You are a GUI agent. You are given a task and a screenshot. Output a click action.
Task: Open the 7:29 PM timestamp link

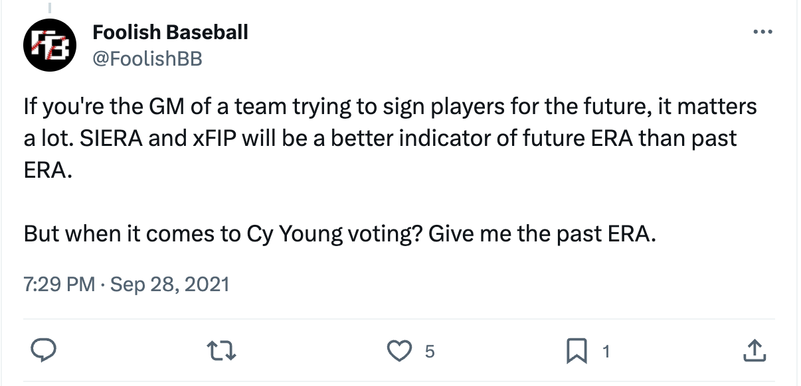(x=59, y=285)
